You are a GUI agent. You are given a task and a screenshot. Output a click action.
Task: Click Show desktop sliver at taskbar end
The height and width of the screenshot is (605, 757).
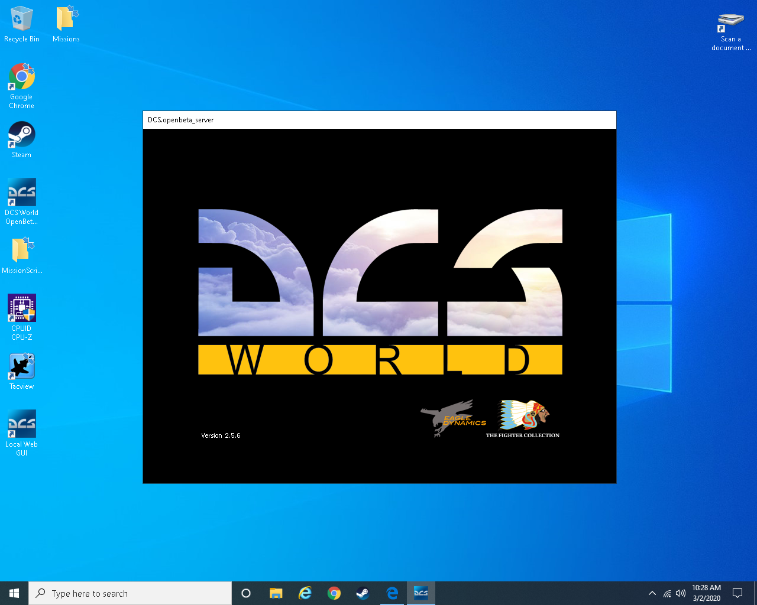coord(755,593)
